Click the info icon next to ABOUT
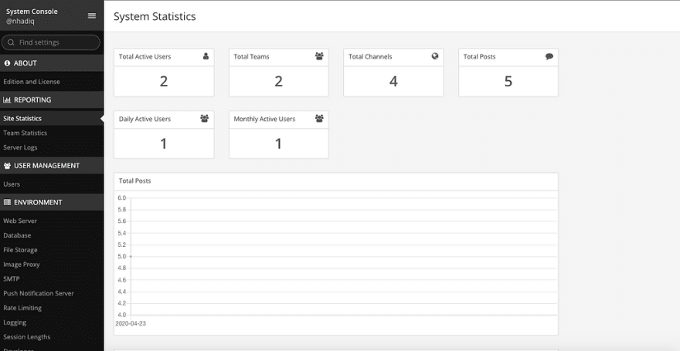 7,63
